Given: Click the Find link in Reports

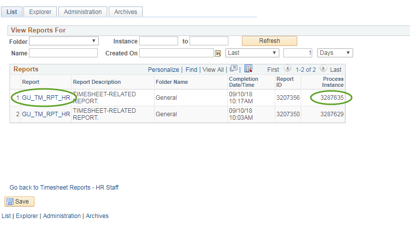Looking at the screenshot, I should (191, 70).
